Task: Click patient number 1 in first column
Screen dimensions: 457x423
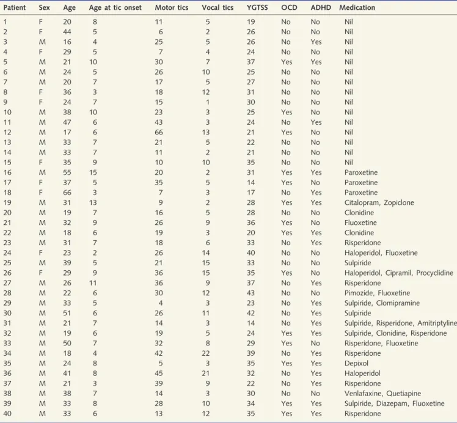Action: tap(5, 22)
